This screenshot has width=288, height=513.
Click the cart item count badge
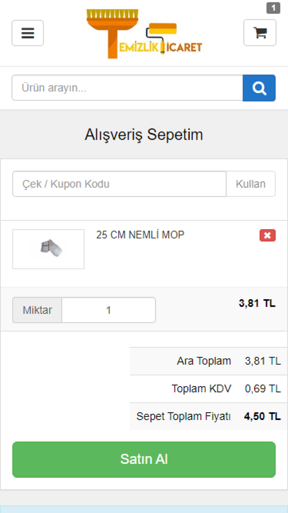(273, 8)
